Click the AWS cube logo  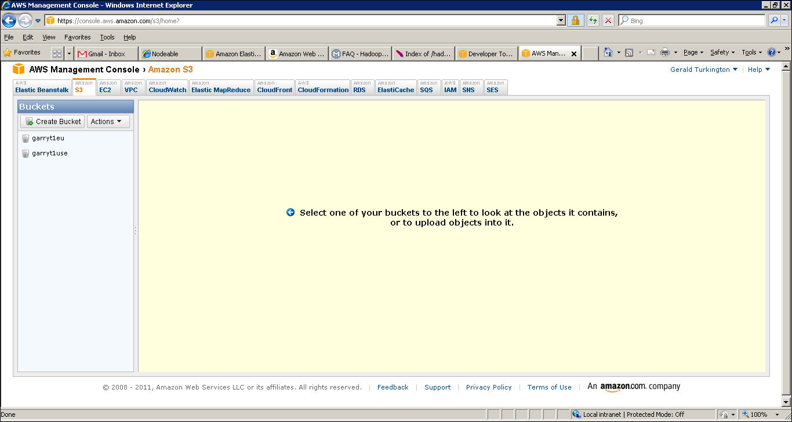pos(19,70)
